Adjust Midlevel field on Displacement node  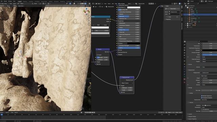pos(127,88)
